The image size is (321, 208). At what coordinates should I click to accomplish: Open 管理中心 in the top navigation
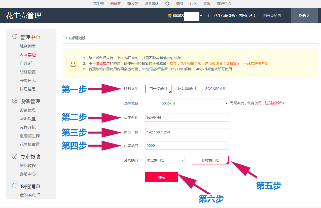click(x=224, y=4)
